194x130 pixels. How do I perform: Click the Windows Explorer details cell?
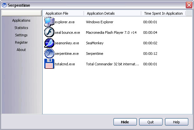point(100,22)
